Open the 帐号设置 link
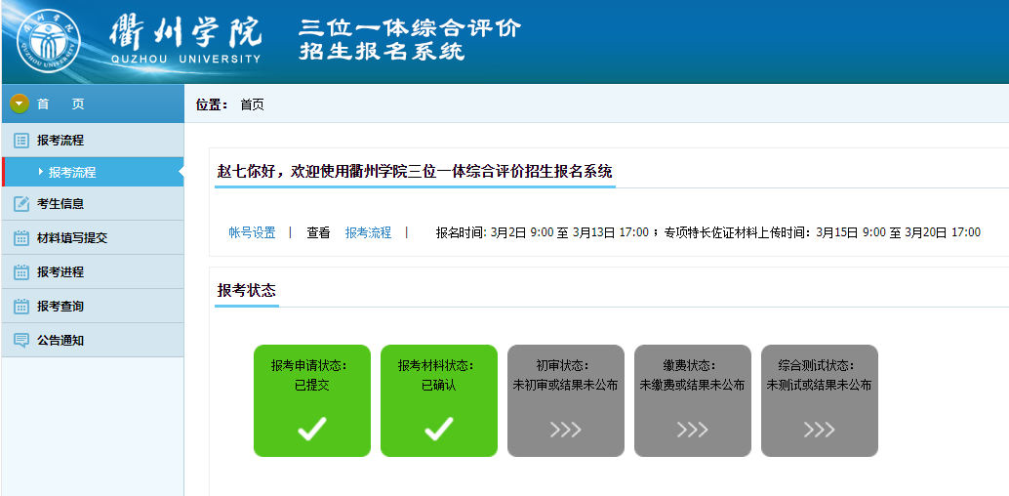This screenshot has height=496, width=1009. pyautogui.click(x=252, y=232)
